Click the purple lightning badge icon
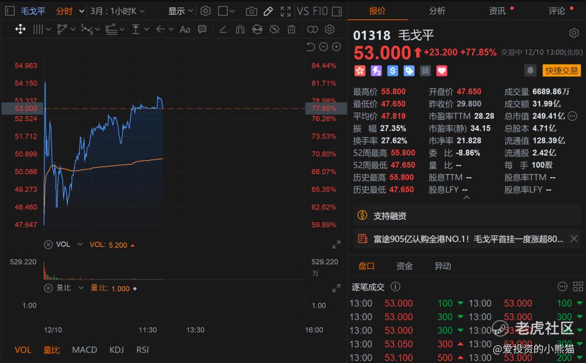Viewport: 586px width, 363px height. click(x=376, y=70)
